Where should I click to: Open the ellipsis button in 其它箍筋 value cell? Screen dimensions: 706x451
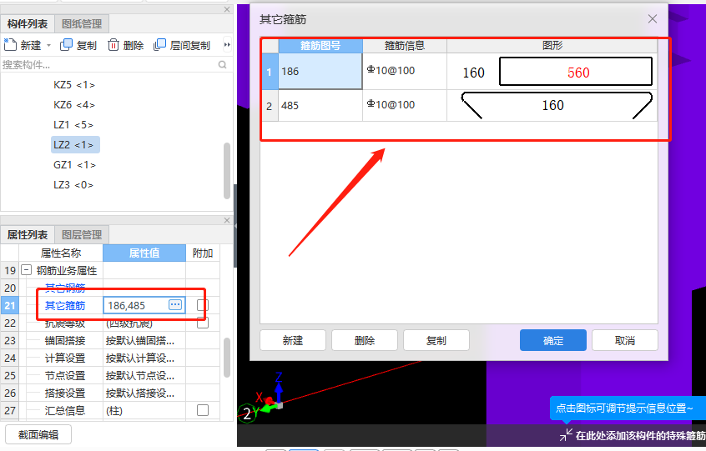[x=175, y=305]
